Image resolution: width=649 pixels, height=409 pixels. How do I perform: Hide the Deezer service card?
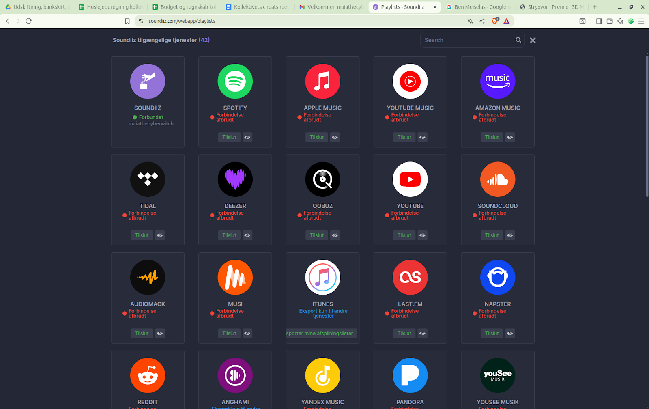(247, 235)
